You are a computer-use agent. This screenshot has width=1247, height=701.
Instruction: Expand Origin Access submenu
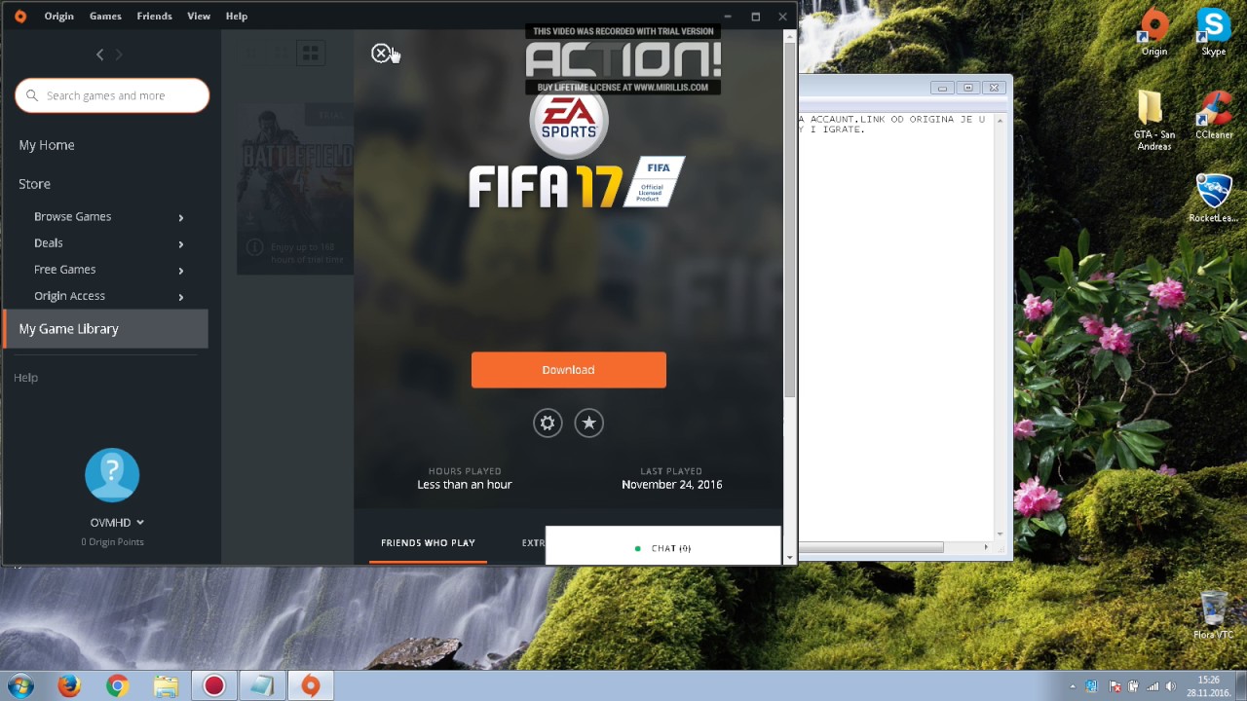(180, 296)
